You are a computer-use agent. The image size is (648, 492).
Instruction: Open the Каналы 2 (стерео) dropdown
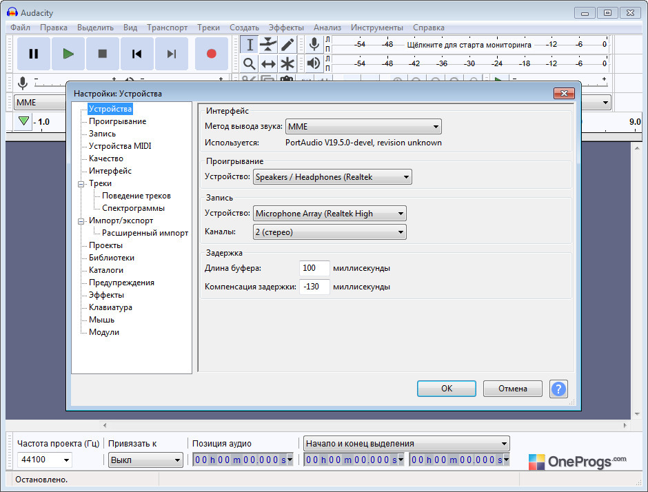330,232
